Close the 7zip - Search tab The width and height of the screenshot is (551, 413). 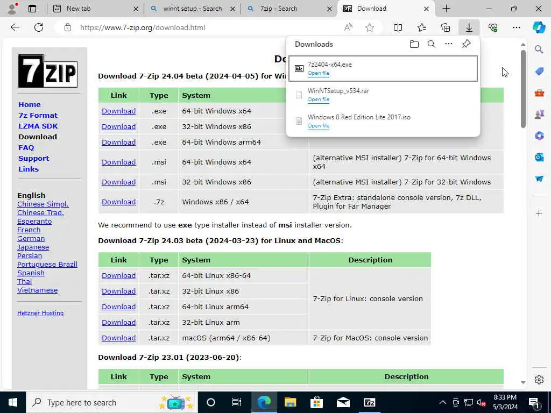(329, 9)
